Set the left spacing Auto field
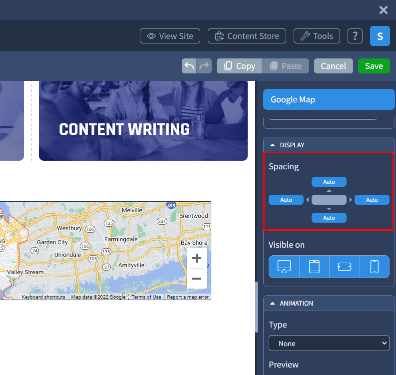 tap(286, 200)
